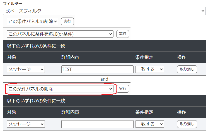Click the 操作 column header in lower panel
The height and width of the screenshot is (133, 208).
(x=182, y=112)
